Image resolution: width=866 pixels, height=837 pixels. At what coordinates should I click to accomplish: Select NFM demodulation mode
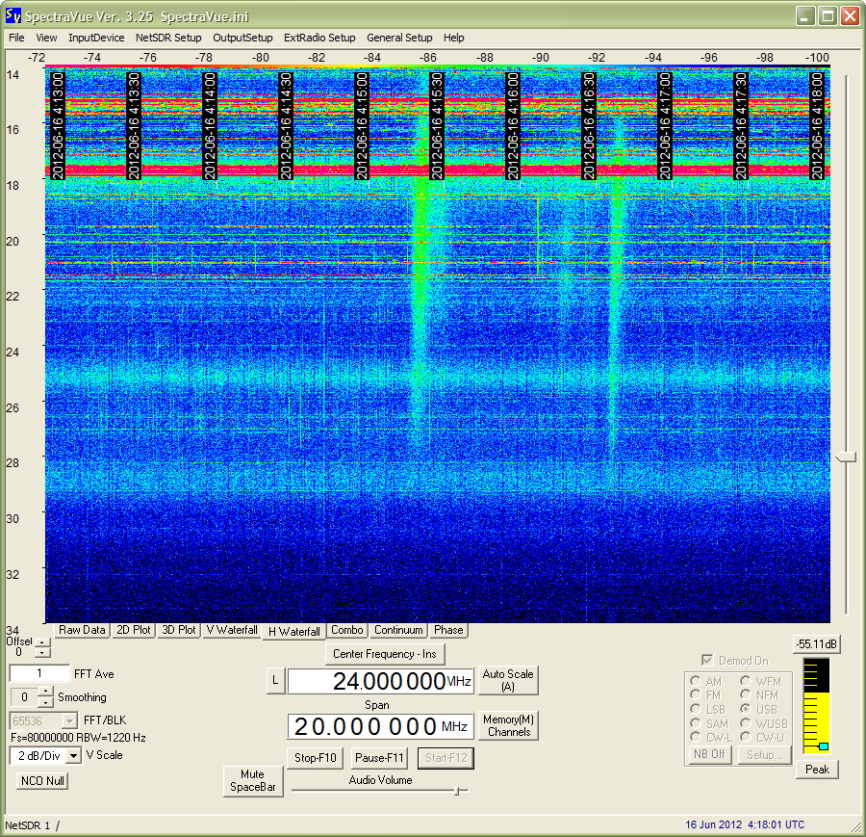pyautogui.click(x=746, y=694)
